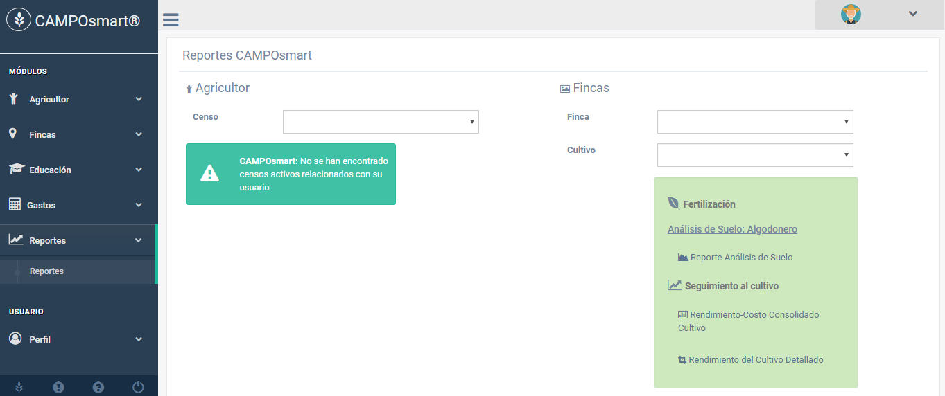Open the Perfil user menu
The width and height of the screenshot is (945, 396).
(x=78, y=339)
